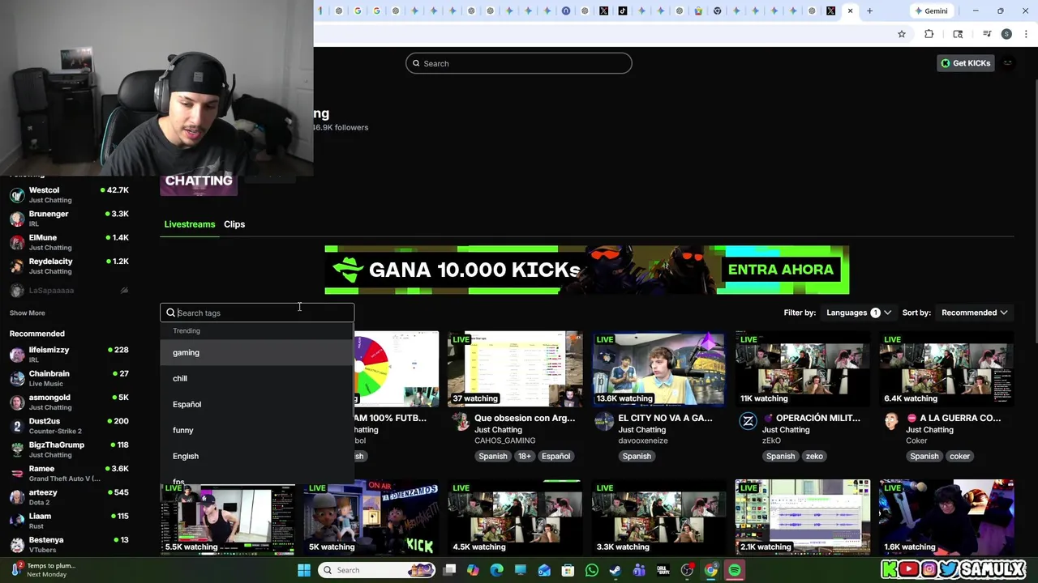
Task: Click the Spanish tag under davooxeneize stream
Action: (637, 456)
